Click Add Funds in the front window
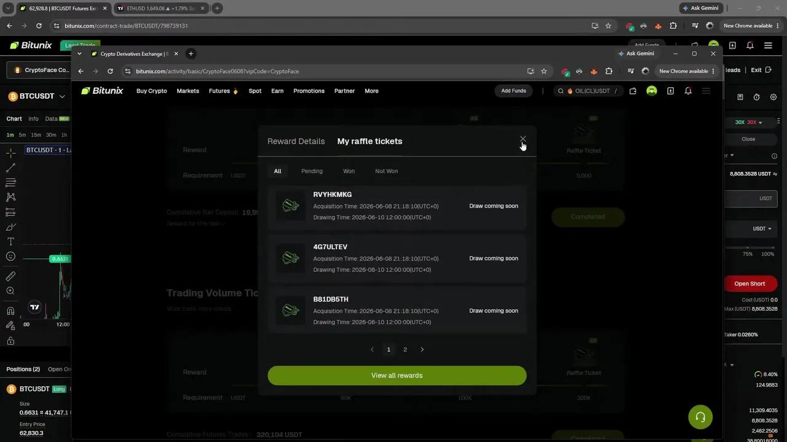The image size is (787, 442). pyautogui.click(x=513, y=91)
